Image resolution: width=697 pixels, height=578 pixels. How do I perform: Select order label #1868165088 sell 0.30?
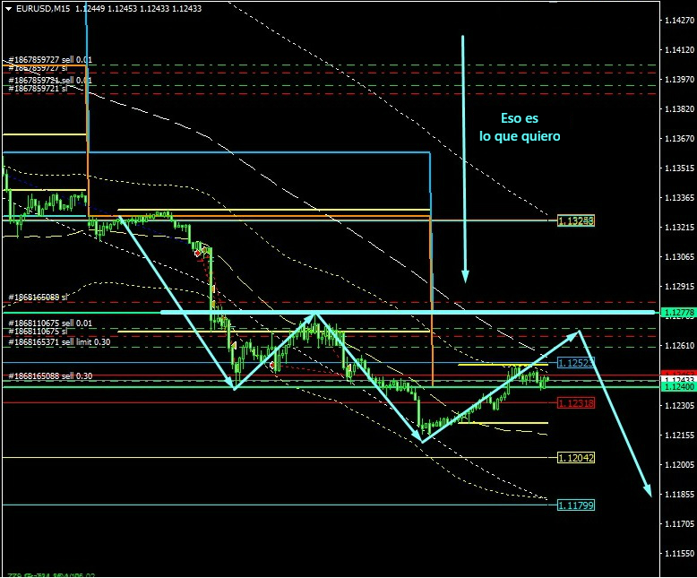(x=50, y=376)
